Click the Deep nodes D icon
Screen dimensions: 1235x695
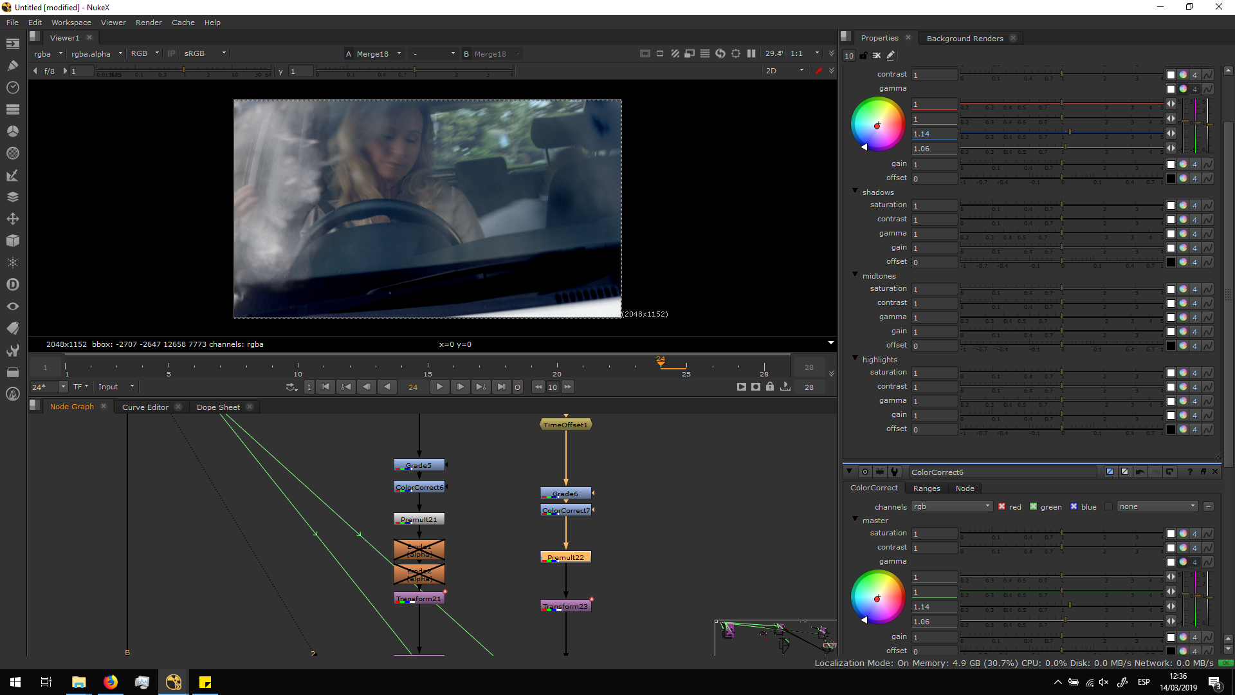click(x=12, y=284)
